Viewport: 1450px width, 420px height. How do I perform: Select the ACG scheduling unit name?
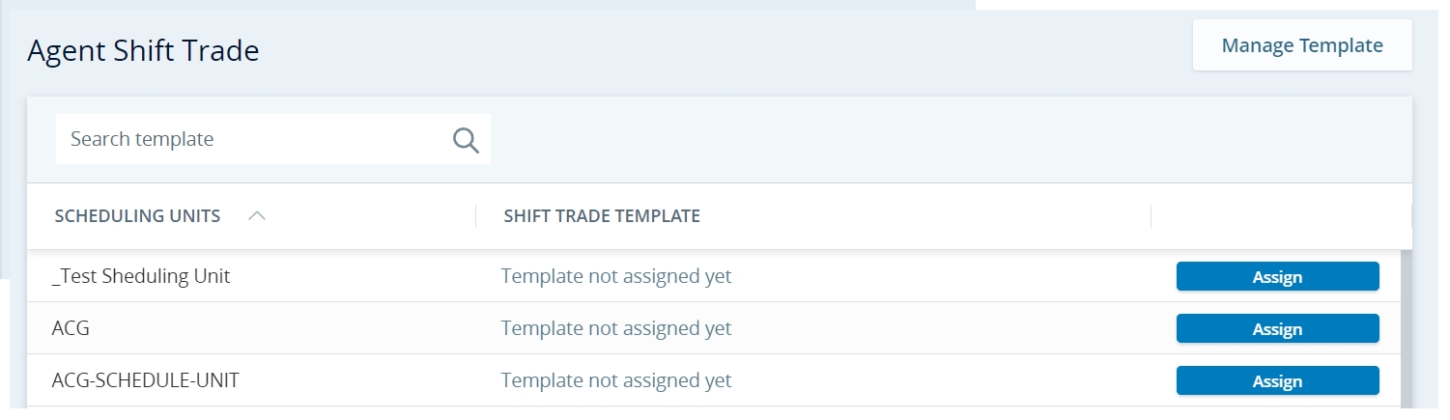click(x=71, y=328)
